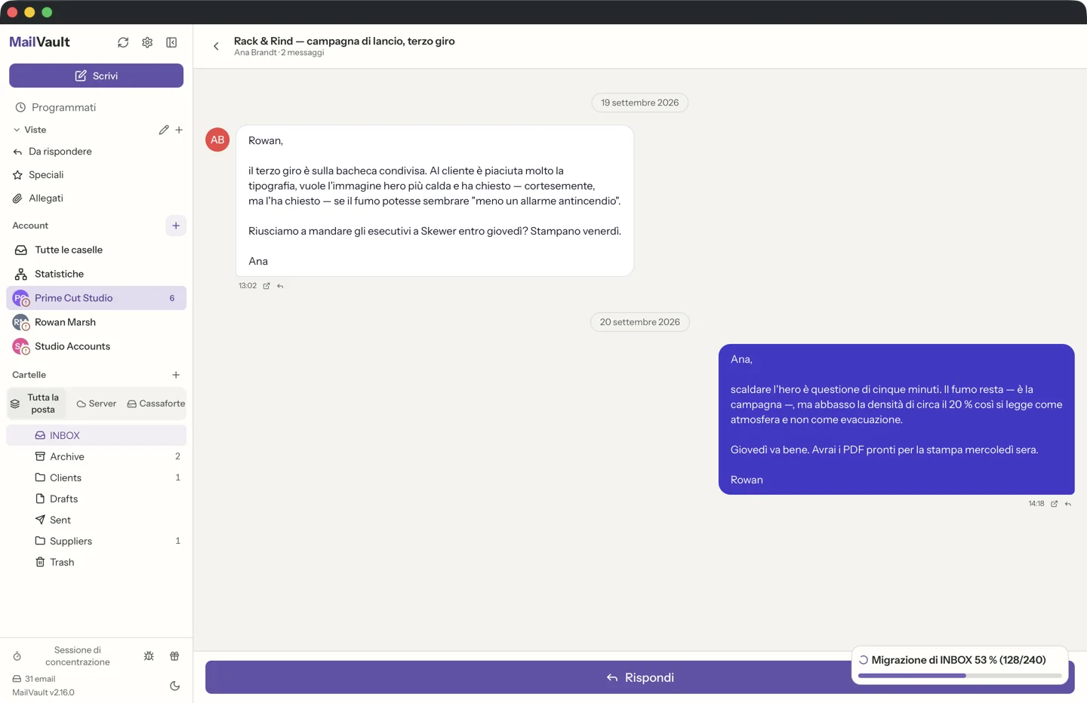The width and height of the screenshot is (1087, 703).
Task: Click the AB sender avatar
Action: pyautogui.click(x=217, y=140)
